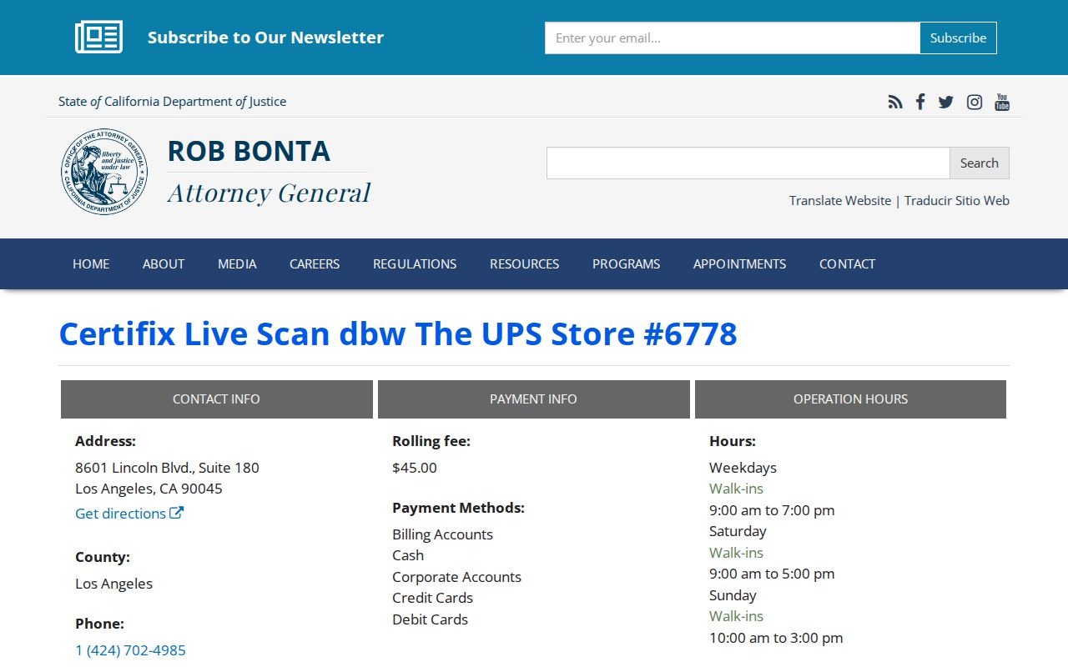Open the RESOURCES menu item
The width and height of the screenshot is (1068, 667).
click(x=524, y=263)
